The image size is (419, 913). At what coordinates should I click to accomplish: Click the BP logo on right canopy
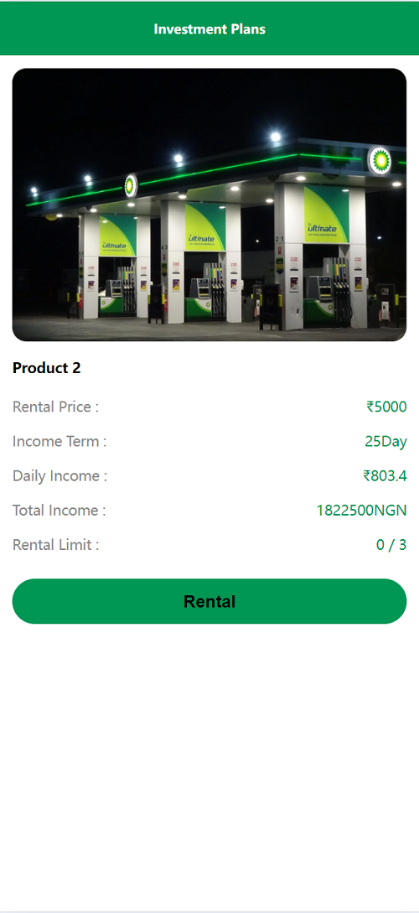click(380, 160)
